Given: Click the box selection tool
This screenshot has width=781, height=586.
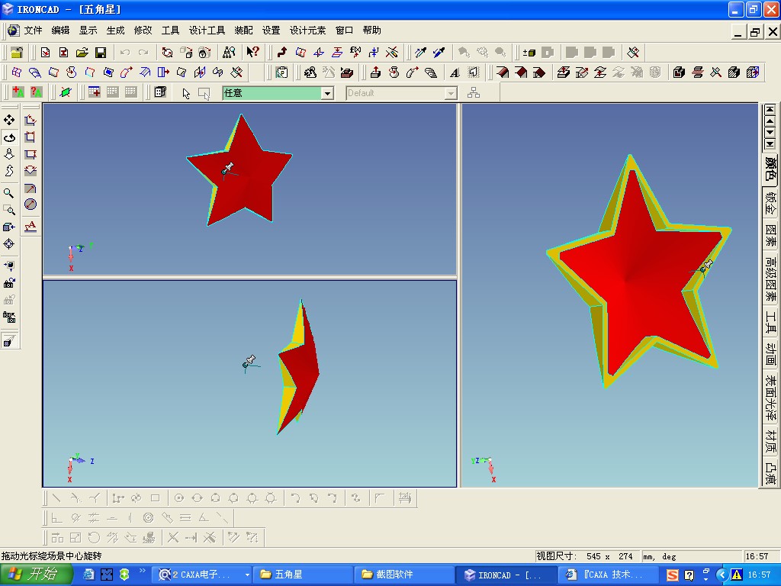Looking at the screenshot, I should pyautogui.click(x=204, y=93).
